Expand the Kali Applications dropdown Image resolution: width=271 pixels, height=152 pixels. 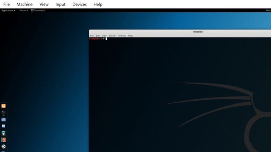tap(8, 10)
